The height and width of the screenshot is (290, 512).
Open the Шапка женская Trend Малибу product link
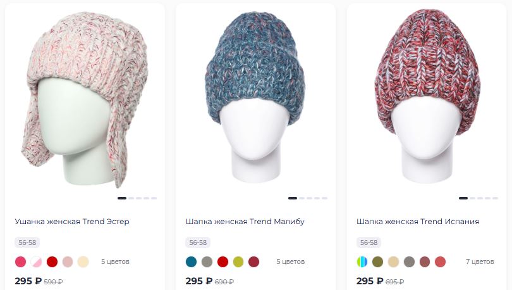245,222
